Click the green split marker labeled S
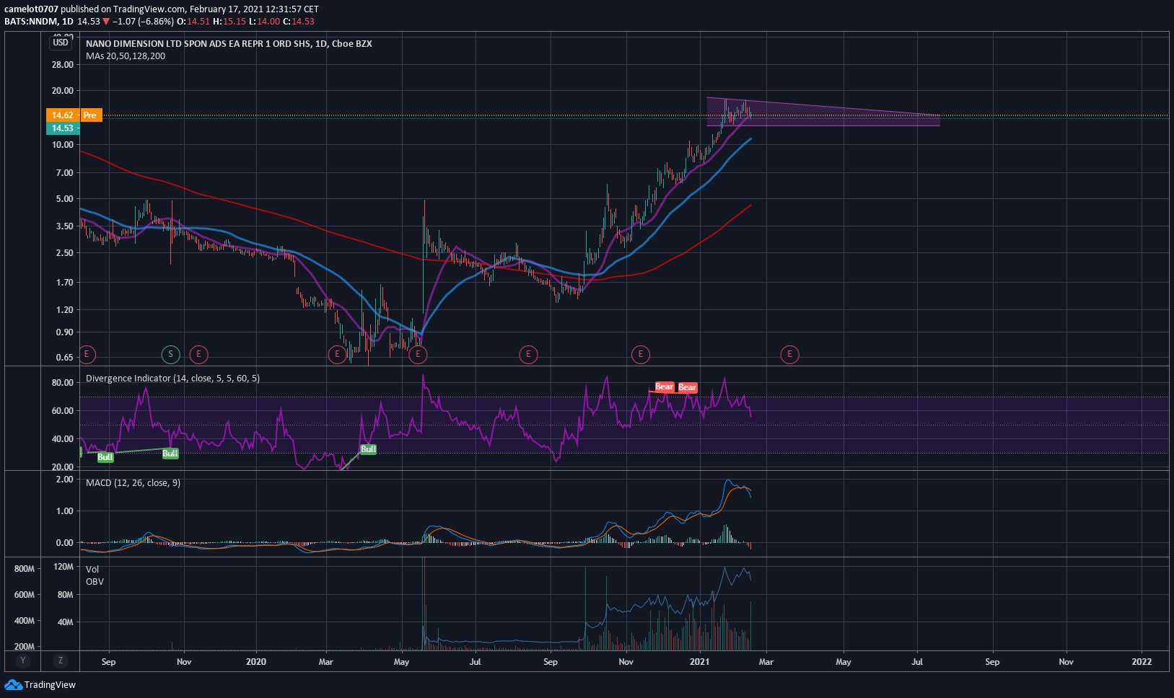 170,354
